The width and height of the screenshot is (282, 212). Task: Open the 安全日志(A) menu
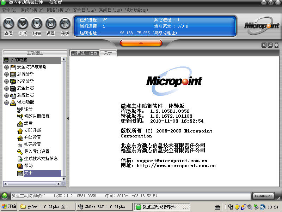(84, 10)
